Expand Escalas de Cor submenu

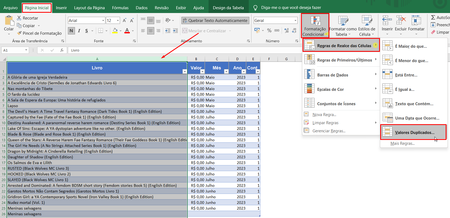click(x=341, y=89)
